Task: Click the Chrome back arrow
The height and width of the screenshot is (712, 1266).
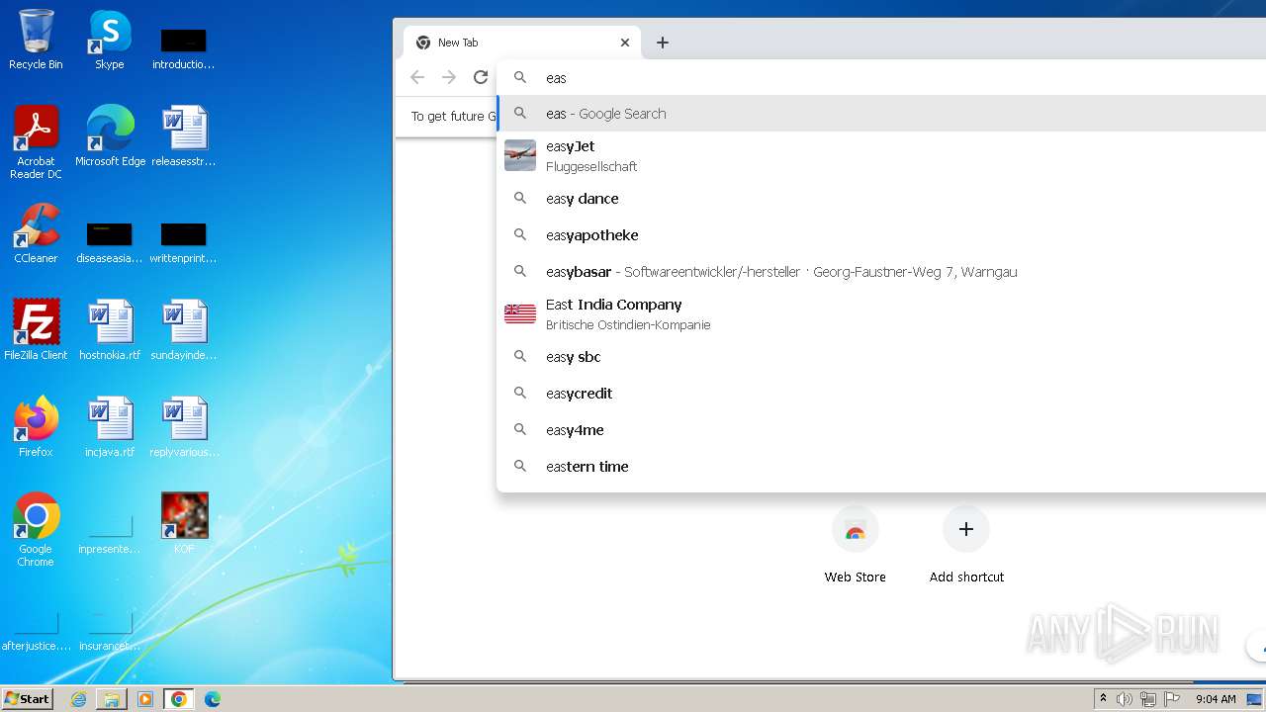Action: tap(417, 77)
